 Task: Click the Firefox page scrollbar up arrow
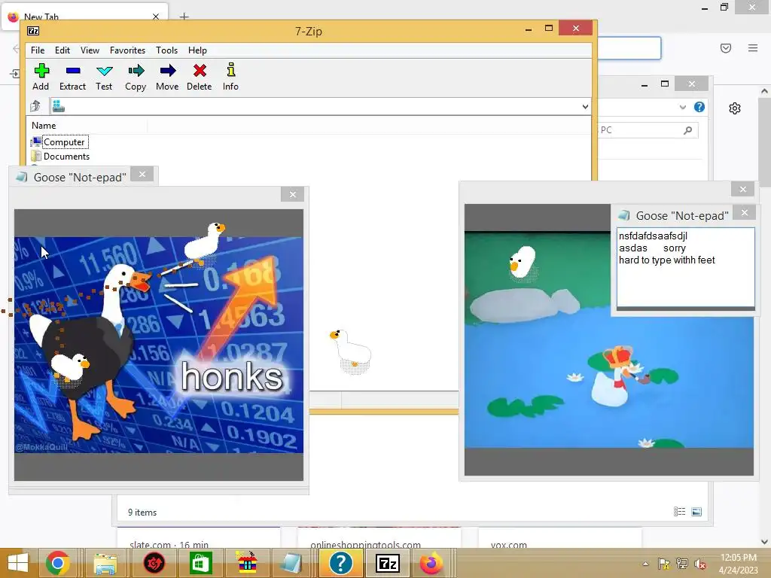(764, 91)
